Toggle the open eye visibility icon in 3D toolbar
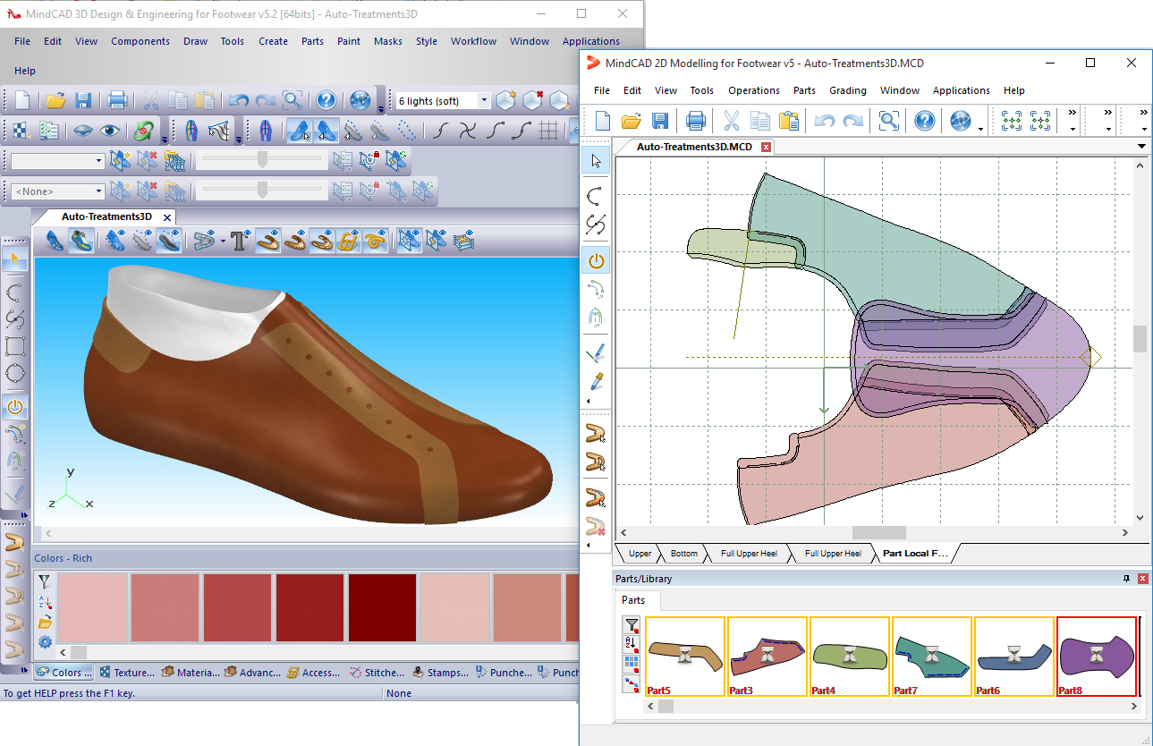The height and width of the screenshot is (746, 1153). pos(110,131)
